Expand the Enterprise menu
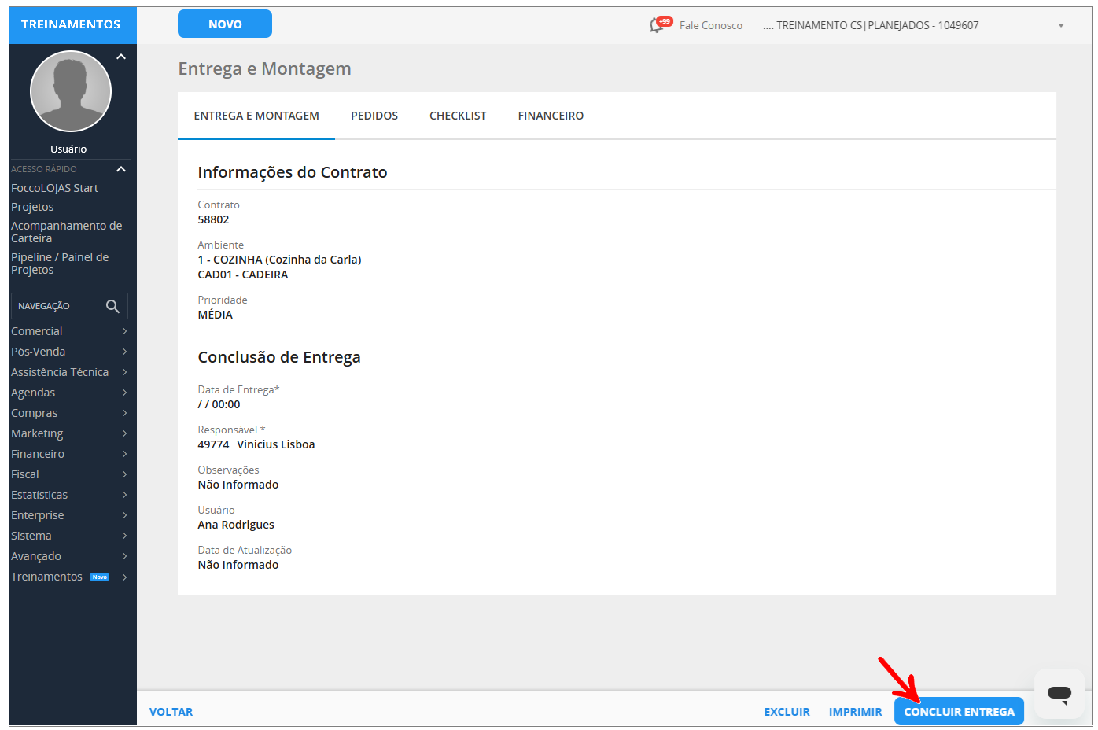Image resolution: width=1098 pixels, height=730 pixels. [x=69, y=515]
